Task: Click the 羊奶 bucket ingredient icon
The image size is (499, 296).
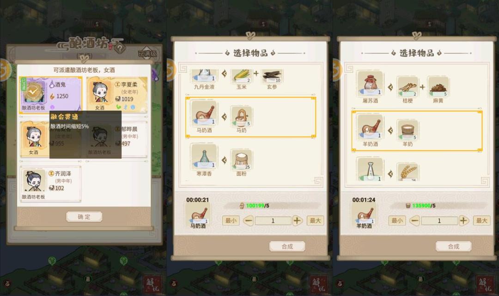Action: click(408, 130)
